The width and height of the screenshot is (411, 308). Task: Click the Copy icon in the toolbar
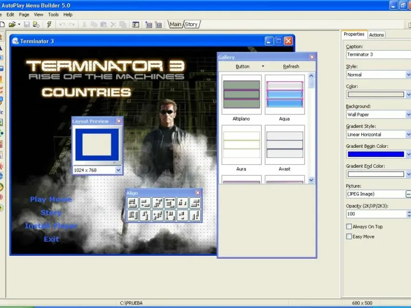94,25
